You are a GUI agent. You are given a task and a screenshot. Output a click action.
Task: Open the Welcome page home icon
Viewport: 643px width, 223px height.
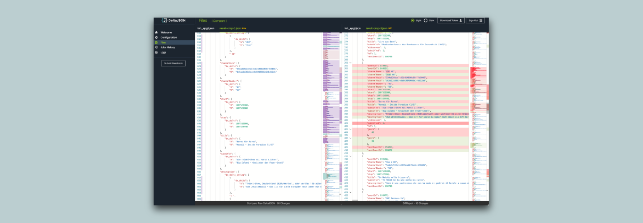tap(156, 32)
